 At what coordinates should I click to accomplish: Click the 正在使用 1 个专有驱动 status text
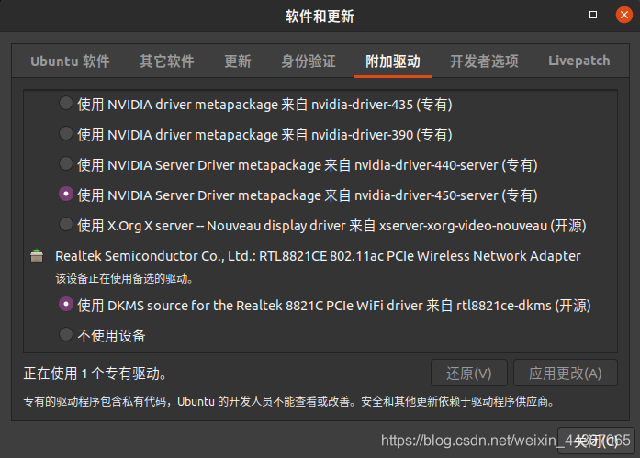95,374
